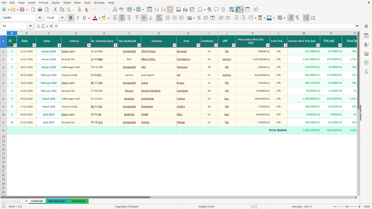Open Print Preview from toolbar
Image resolution: width=372 pixels, height=209 pixels.
47,10
